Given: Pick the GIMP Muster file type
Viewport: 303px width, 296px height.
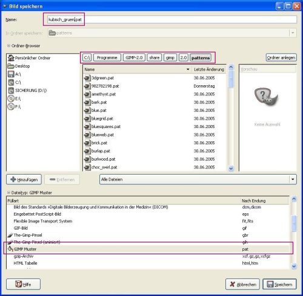Looking at the screenshot, I should [x=148, y=249].
